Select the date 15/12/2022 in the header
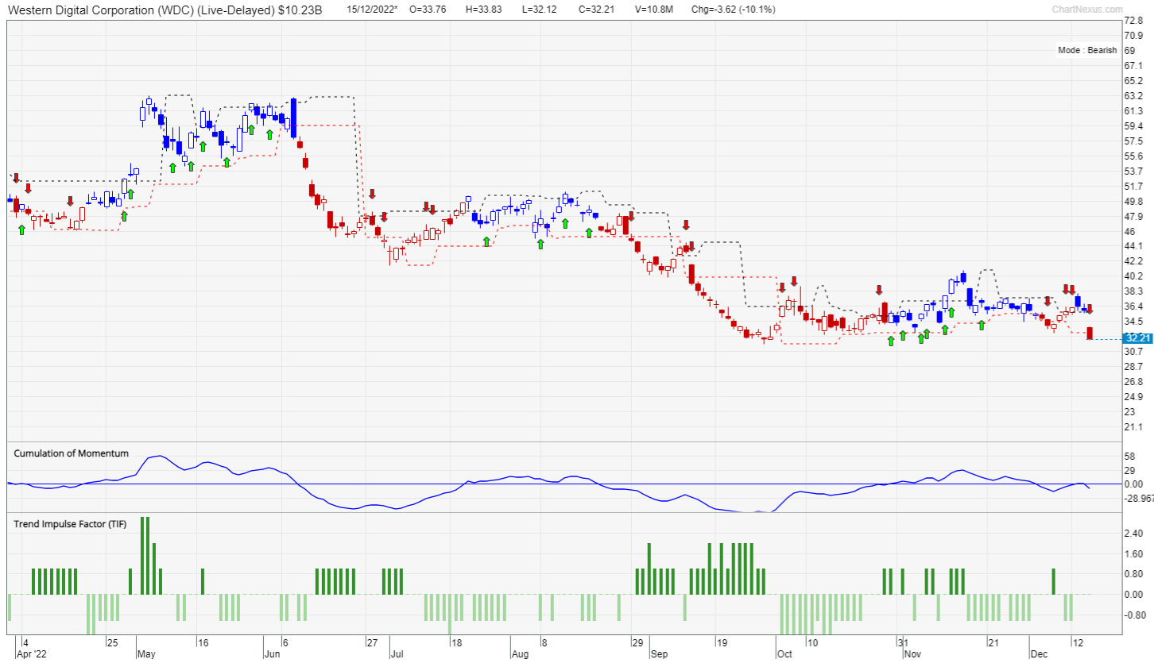 (372, 10)
